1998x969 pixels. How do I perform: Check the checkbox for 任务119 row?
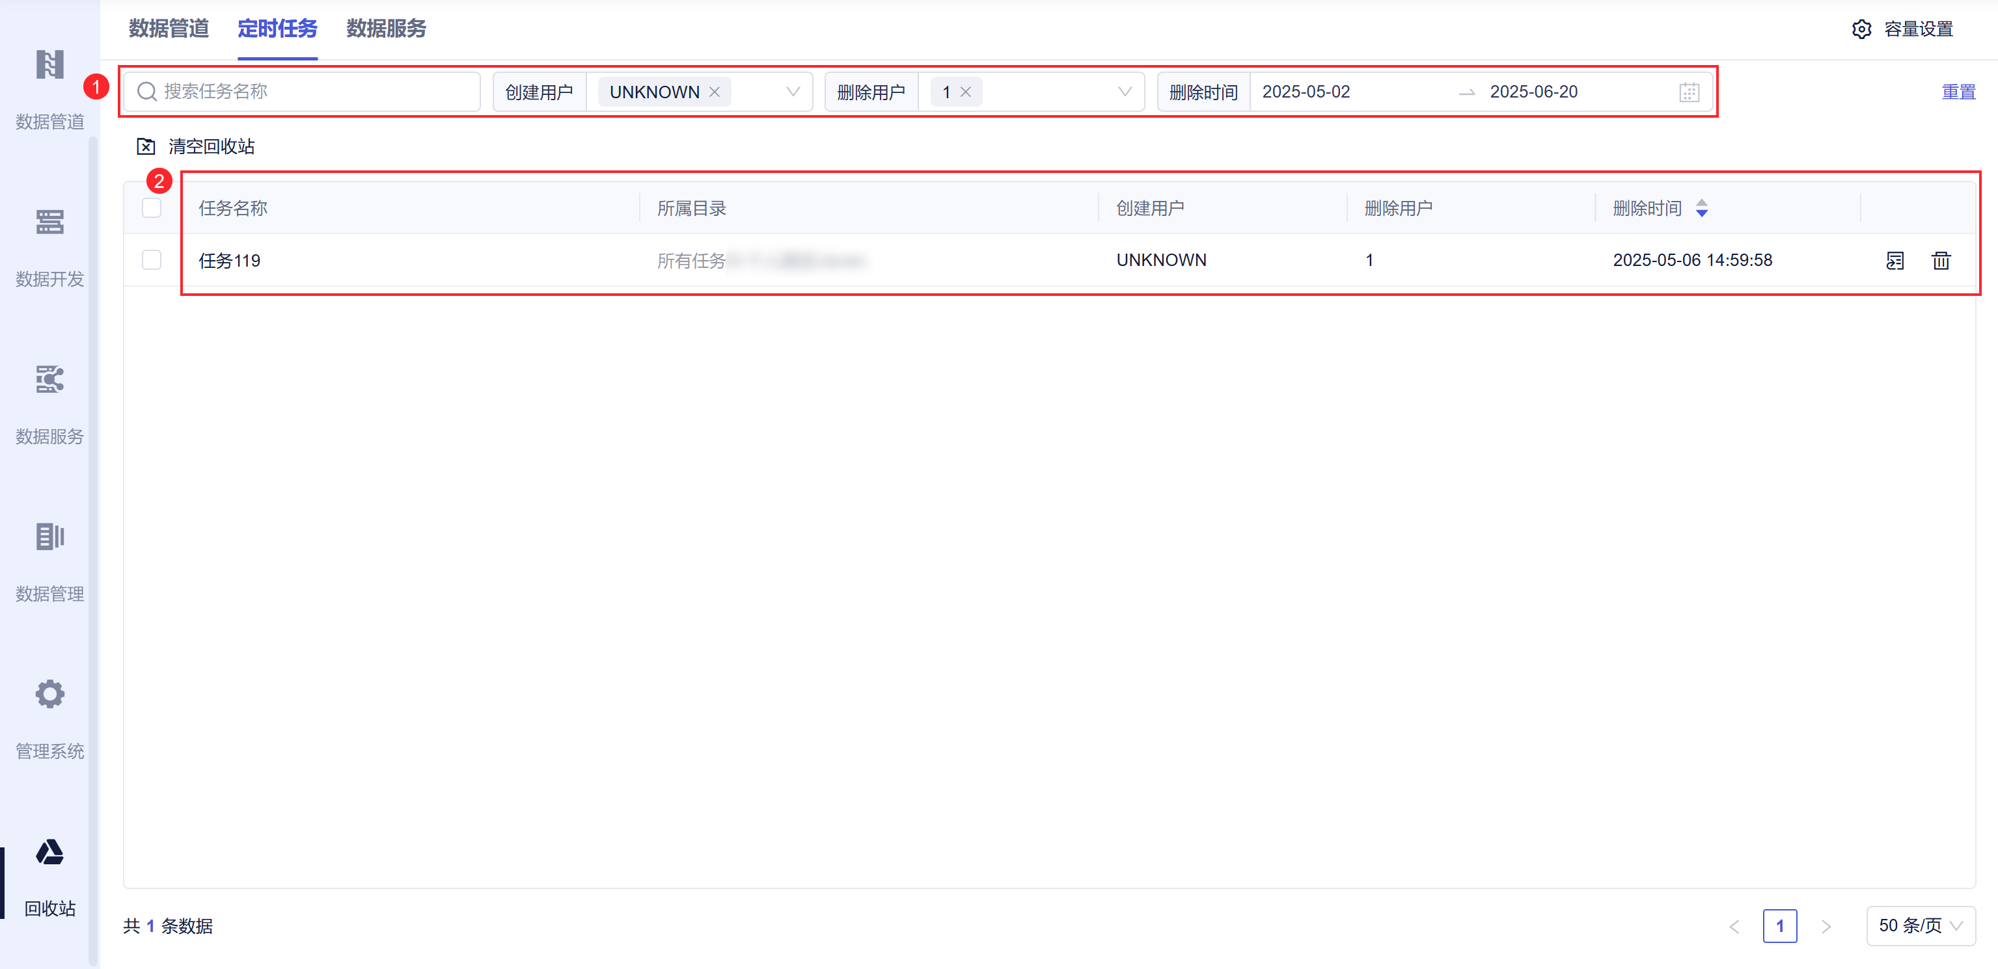point(152,259)
